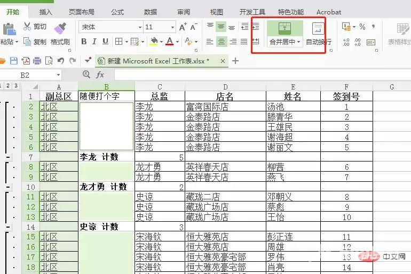Toggle Underline formatting
The height and width of the screenshot is (274, 411).
[105, 42]
